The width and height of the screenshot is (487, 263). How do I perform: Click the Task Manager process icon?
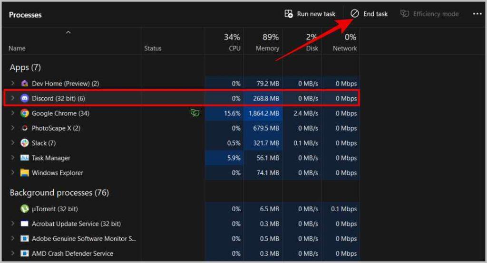coord(25,158)
